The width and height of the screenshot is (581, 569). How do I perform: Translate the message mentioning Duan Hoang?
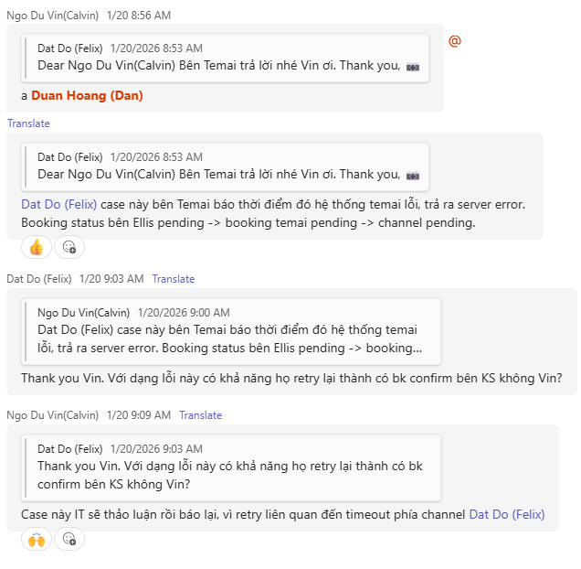(x=28, y=123)
